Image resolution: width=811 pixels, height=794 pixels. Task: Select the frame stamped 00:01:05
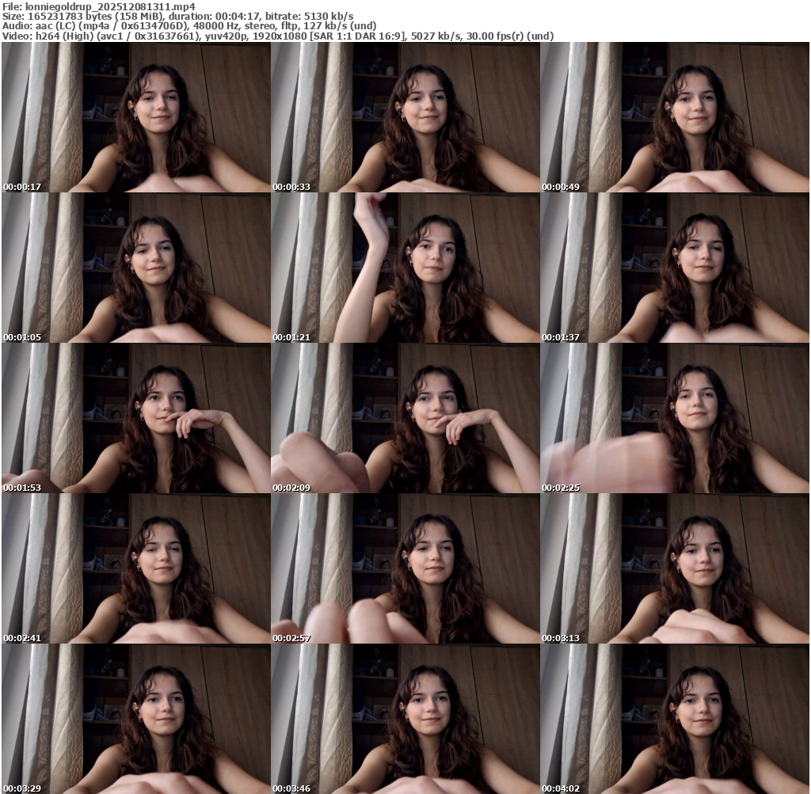tap(136, 268)
